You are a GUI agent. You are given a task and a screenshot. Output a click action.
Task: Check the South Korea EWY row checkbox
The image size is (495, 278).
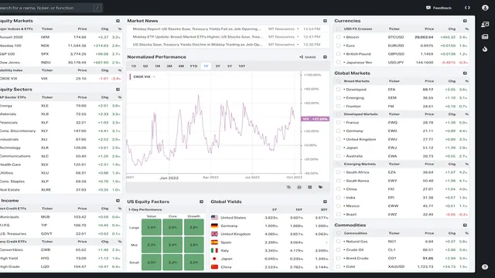(339, 181)
